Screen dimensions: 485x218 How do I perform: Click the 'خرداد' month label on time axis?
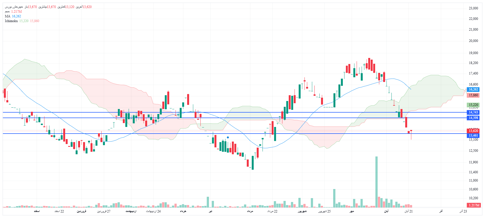[x=183, y=211]
